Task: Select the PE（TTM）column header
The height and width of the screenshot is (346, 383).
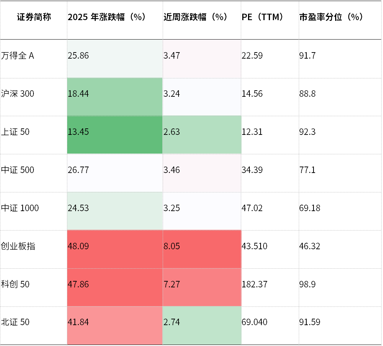Action: click(262, 17)
